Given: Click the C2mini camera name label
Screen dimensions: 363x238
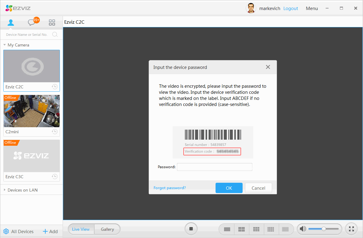Looking at the screenshot, I should 12,132.
